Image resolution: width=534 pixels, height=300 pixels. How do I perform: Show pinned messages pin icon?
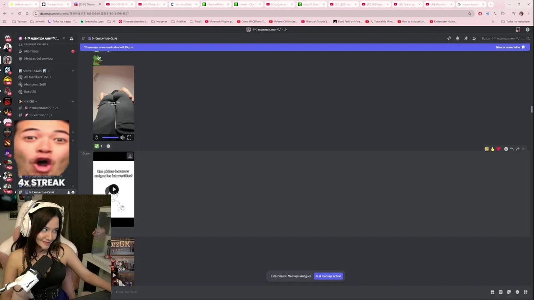466,38
